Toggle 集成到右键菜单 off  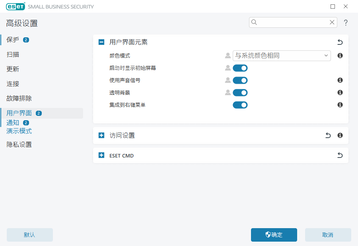click(240, 105)
